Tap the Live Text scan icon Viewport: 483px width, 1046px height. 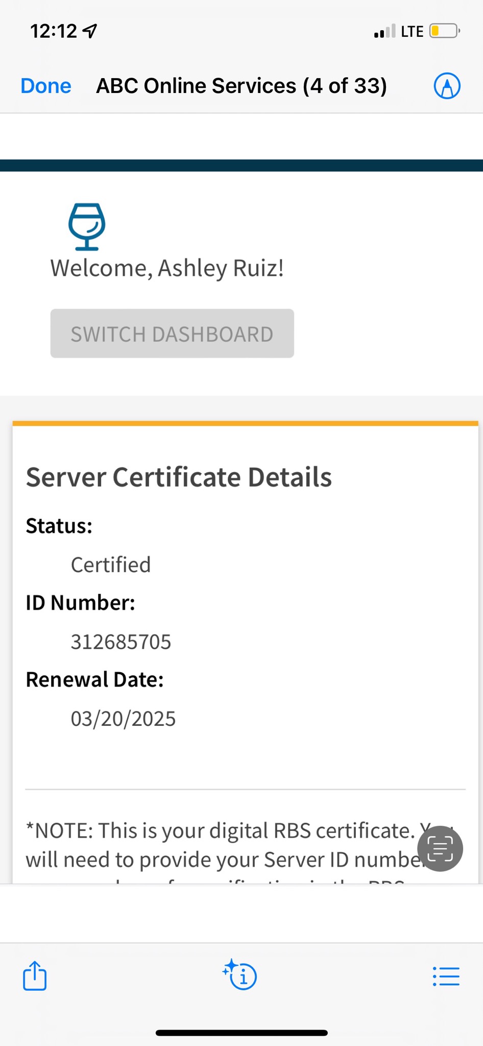pyautogui.click(x=440, y=848)
